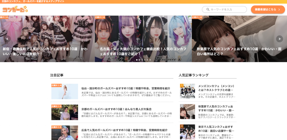The height and width of the screenshot is (140, 287).
Task: Click the rank 1 badge in ranking
Action: [182, 85]
